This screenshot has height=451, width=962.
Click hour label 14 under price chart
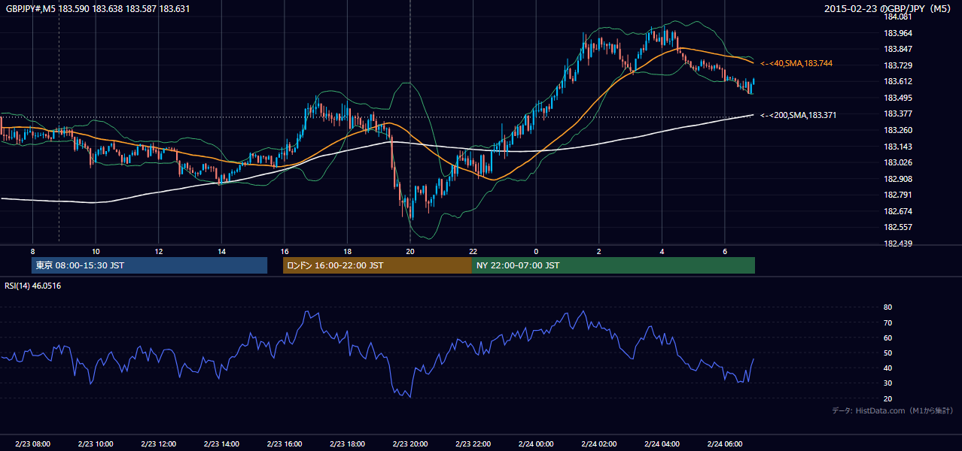pyautogui.click(x=221, y=251)
